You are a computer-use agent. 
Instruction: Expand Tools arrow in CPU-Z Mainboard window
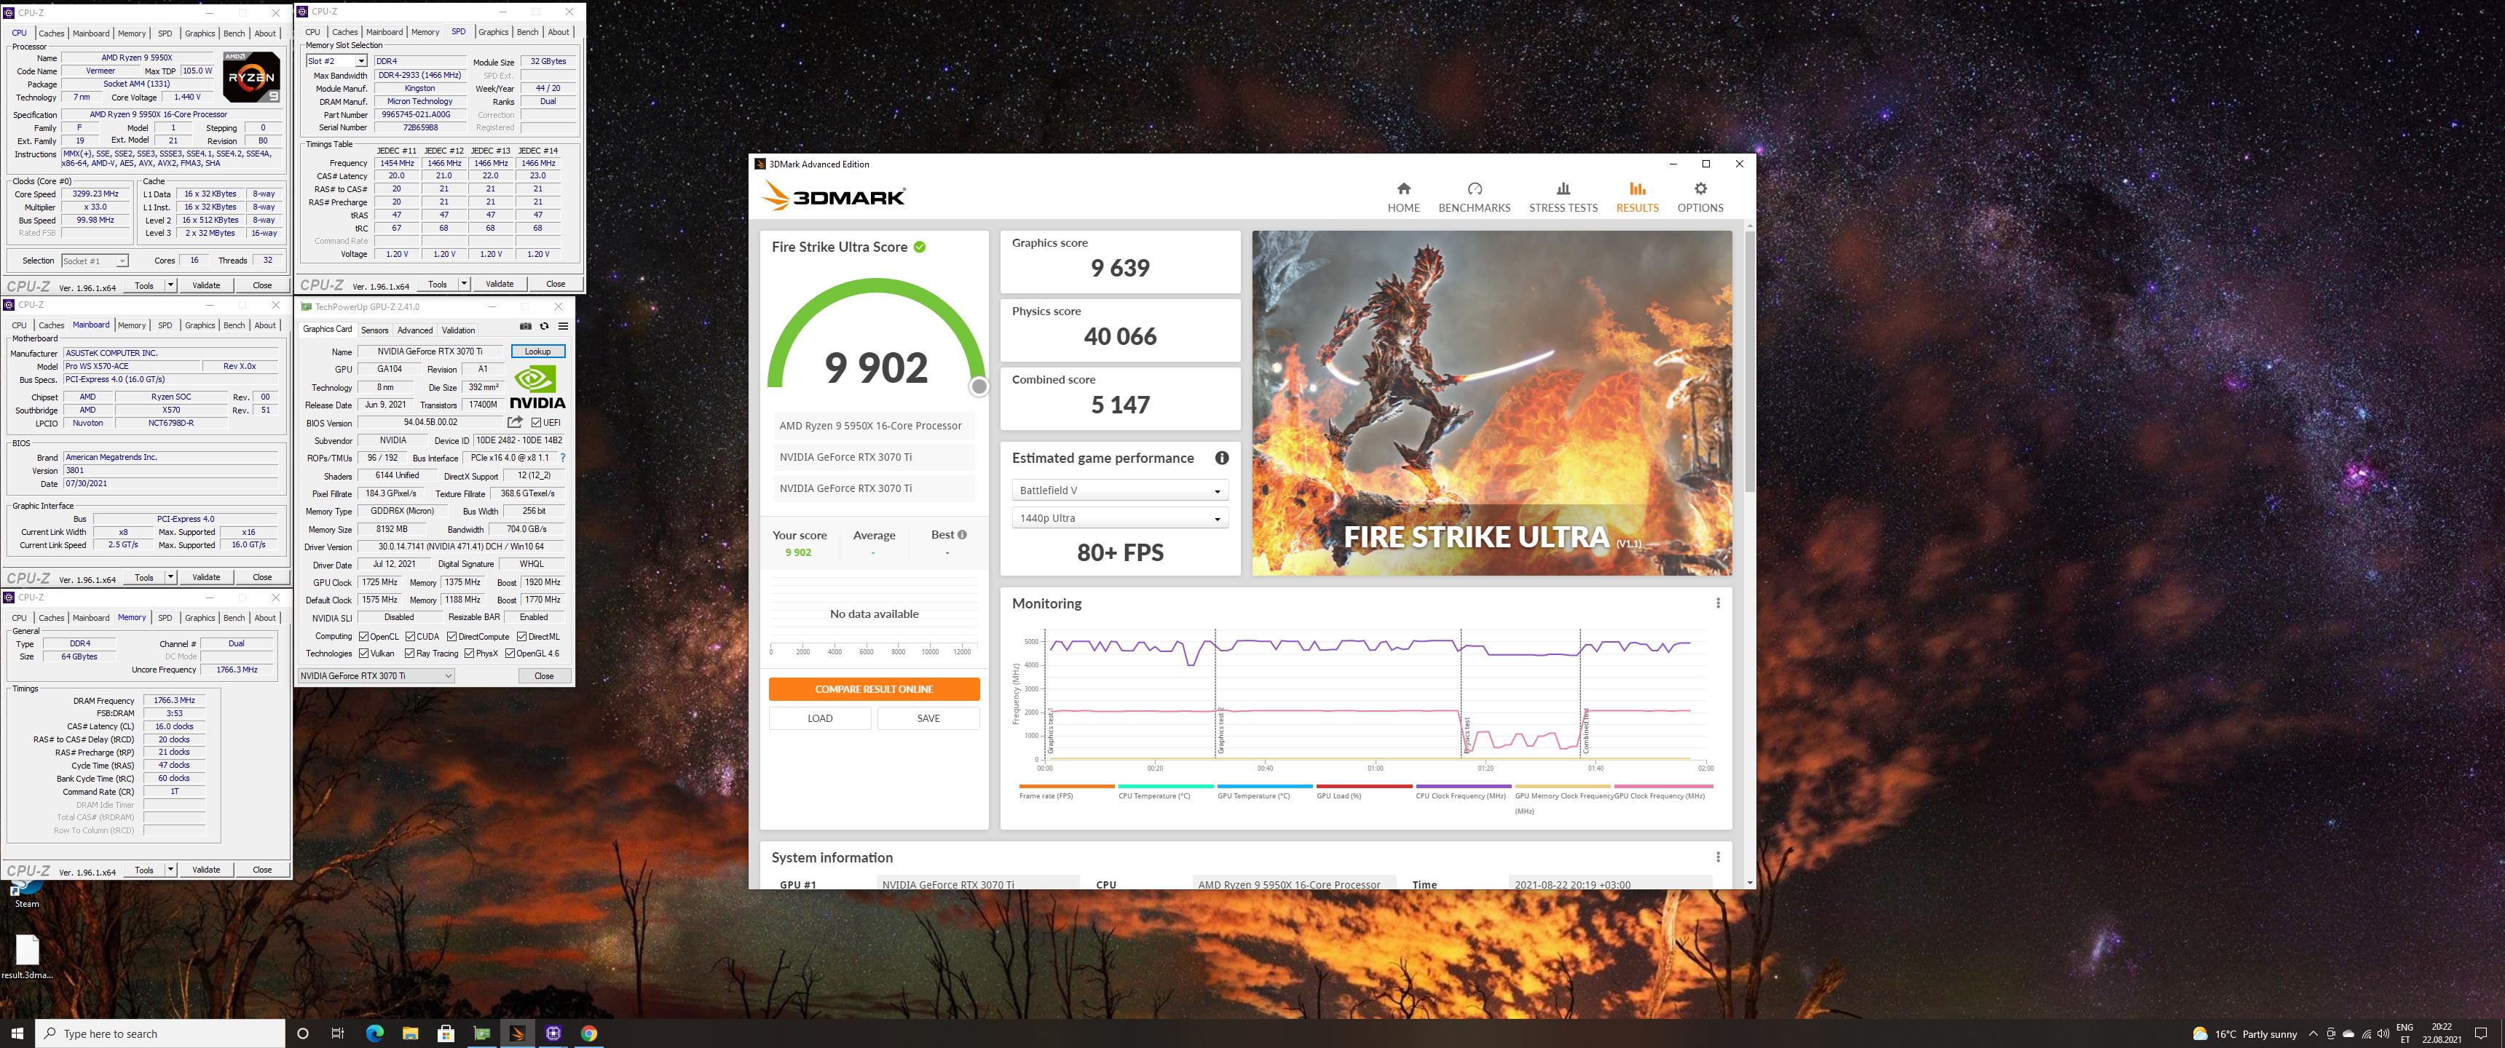pos(171,576)
